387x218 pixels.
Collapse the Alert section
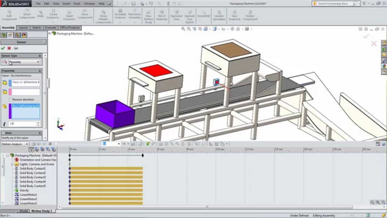(x=40, y=133)
